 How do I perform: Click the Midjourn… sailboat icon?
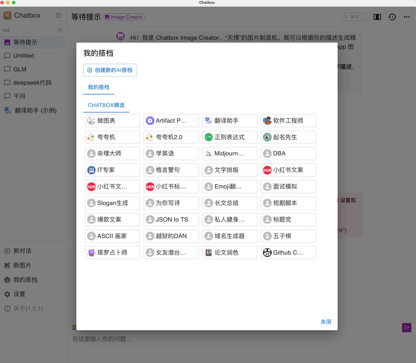point(209,153)
